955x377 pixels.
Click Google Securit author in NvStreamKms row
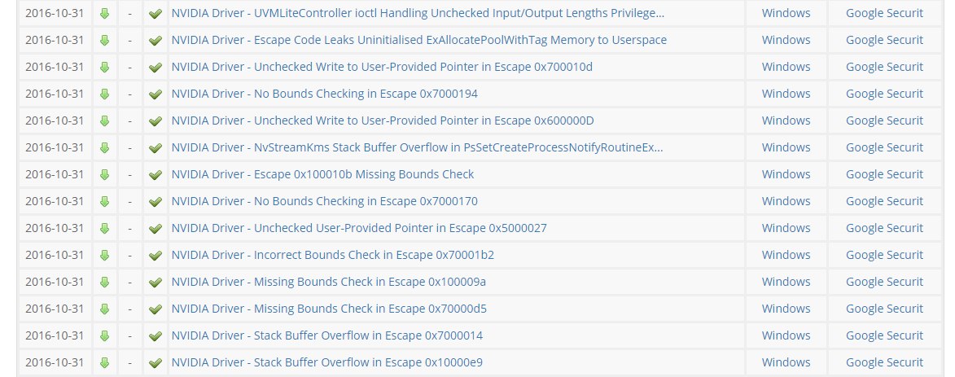(884, 147)
